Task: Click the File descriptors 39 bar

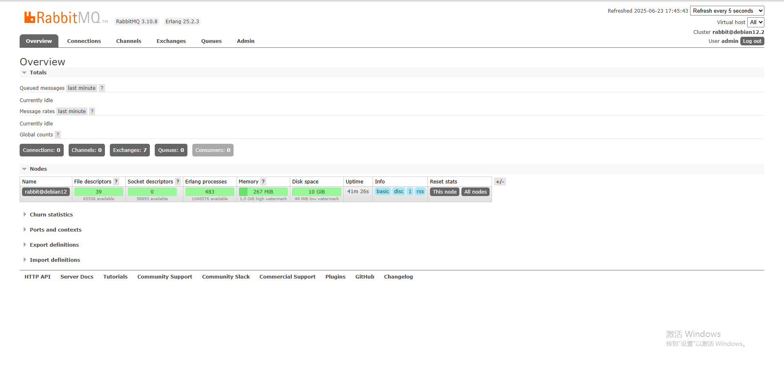Action: (99, 192)
